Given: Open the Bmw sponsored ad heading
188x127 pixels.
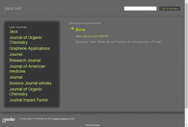Looking at the screenshot, I should [80, 29].
